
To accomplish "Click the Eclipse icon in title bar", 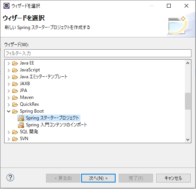I will coord(7,6).
